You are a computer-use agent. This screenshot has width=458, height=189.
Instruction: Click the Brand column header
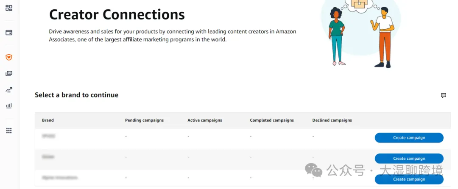click(x=48, y=120)
